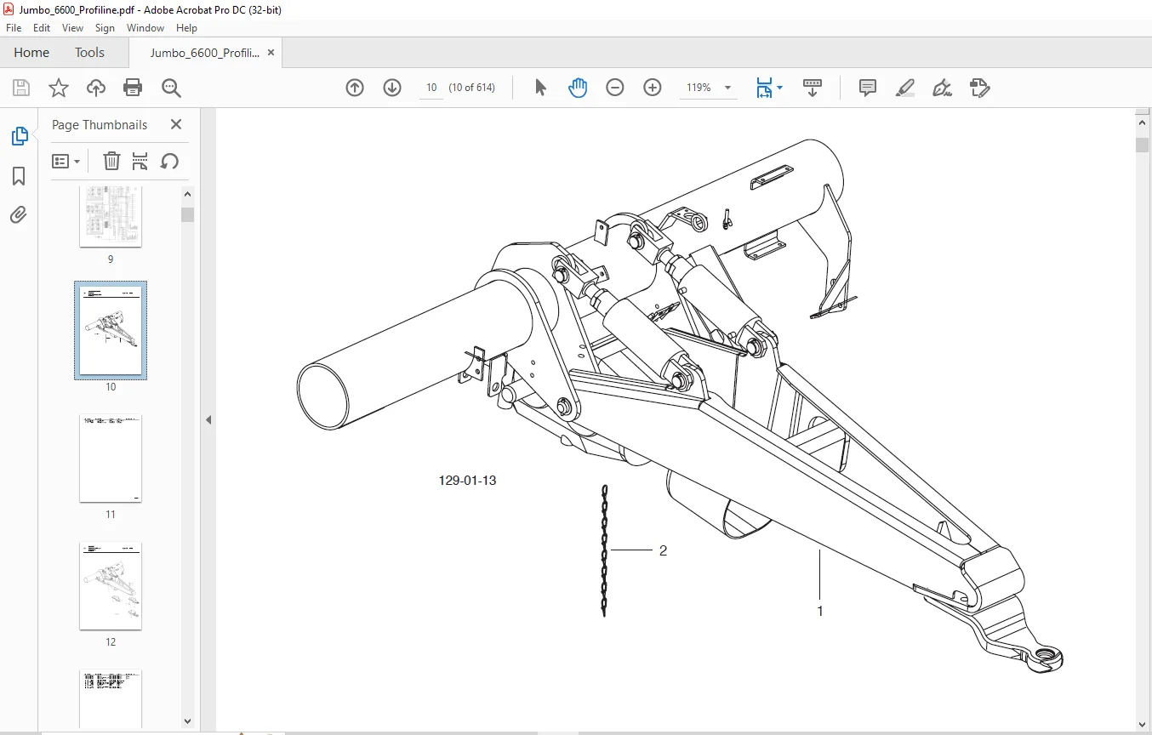
Task: Click the upload to cloud icon
Action: pos(96,88)
